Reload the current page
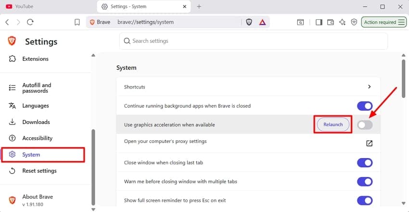The height and width of the screenshot is (212, 409). pos(30,22)
